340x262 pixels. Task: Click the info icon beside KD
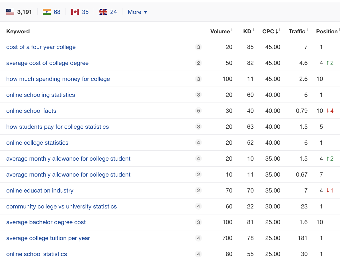tap(253, 30)
